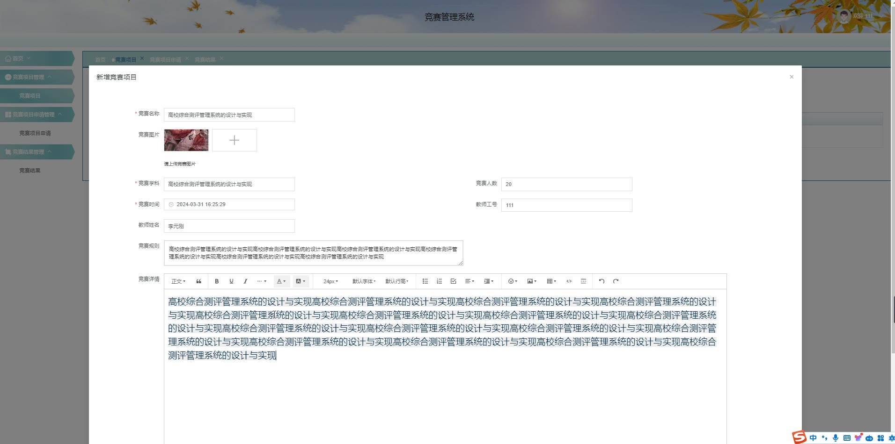
Task: Click inside the 竞赛详情 rich text area
Action: pos(445,366)
